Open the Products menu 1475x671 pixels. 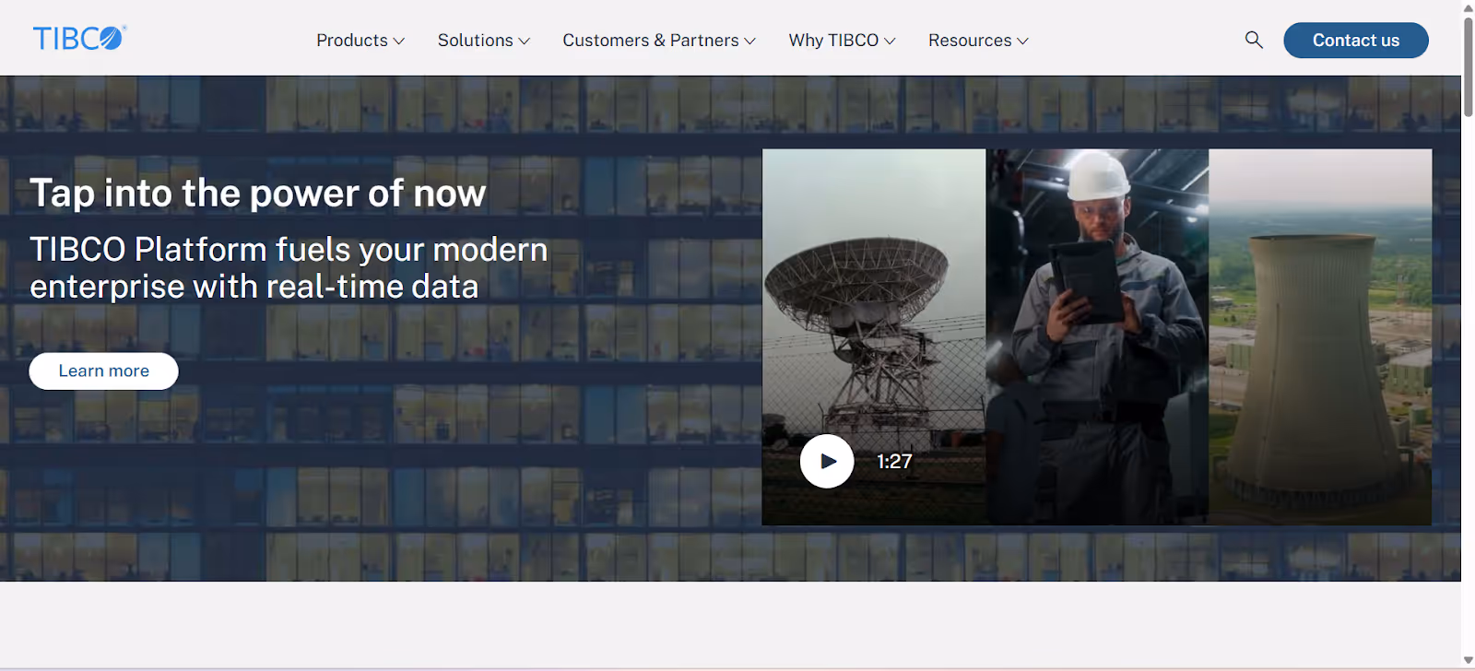pyautogui.click(x=360, y=41)
